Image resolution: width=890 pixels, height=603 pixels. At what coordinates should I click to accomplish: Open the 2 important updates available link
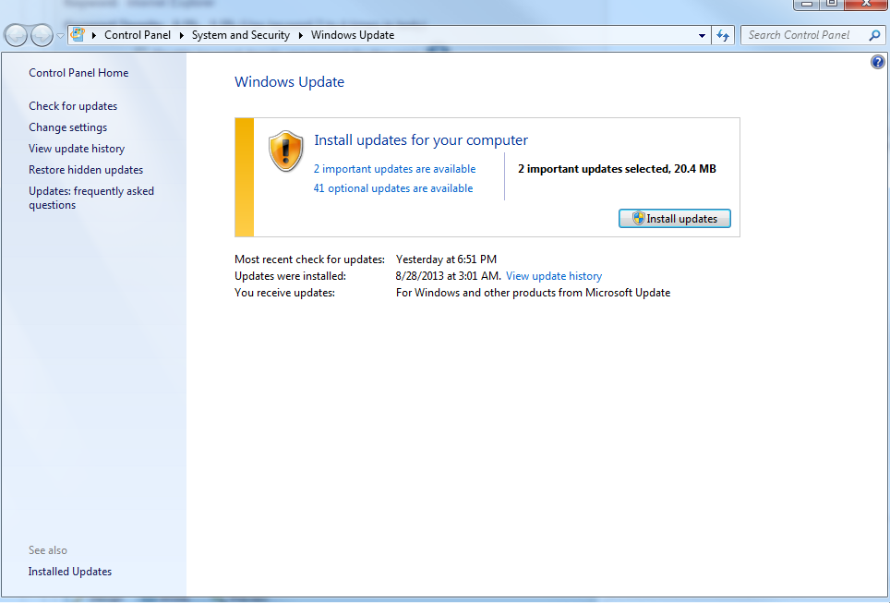[x=394, y=169]
